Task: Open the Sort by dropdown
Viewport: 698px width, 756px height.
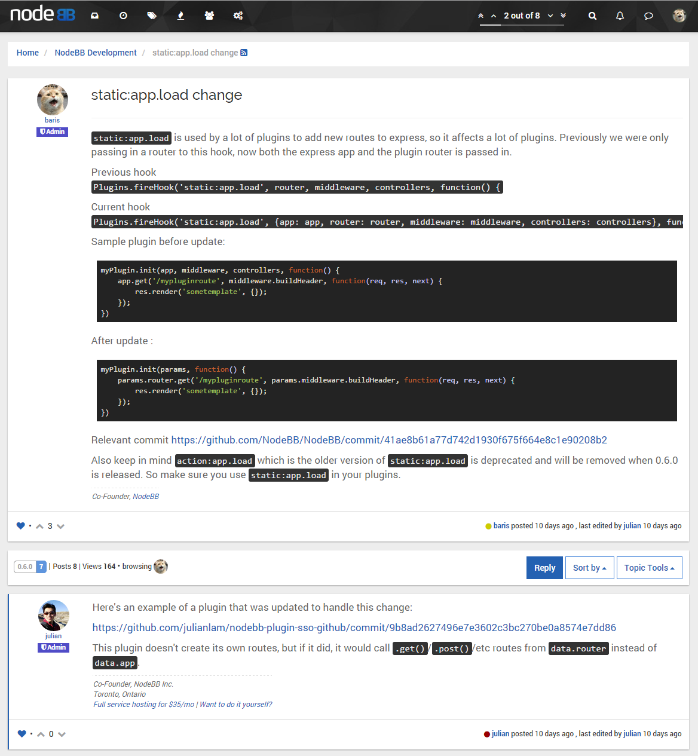Action: click(589, 567)
